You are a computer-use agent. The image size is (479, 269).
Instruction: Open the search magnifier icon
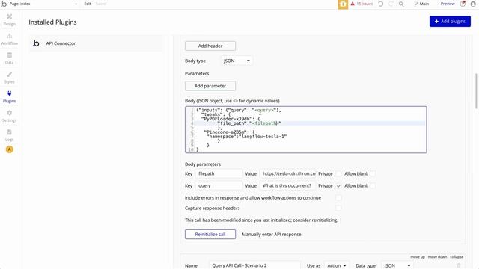[401, 4]
